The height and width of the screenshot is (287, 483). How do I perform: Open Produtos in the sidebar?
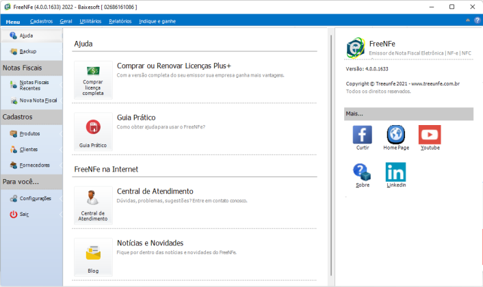[31, 133]
